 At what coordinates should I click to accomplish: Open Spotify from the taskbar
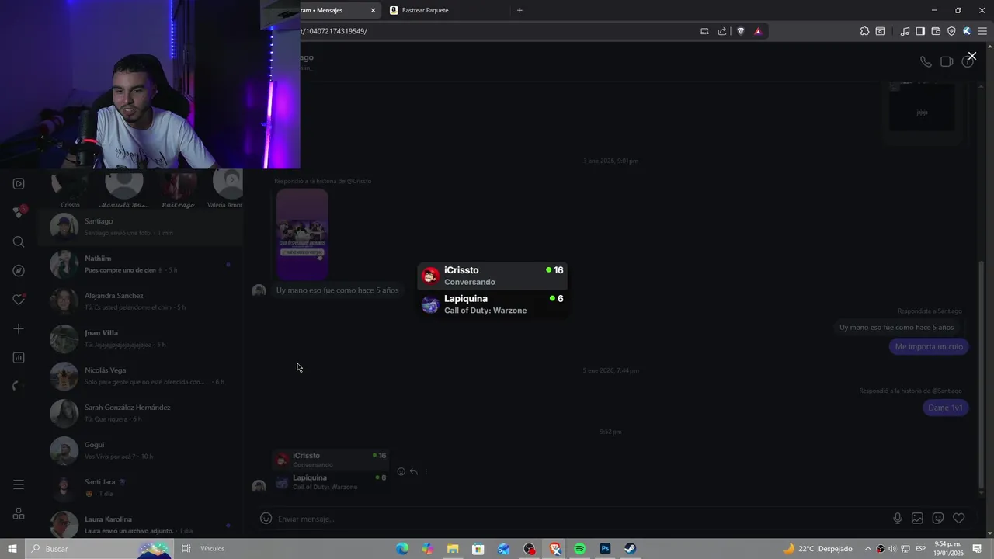[579, 549]
